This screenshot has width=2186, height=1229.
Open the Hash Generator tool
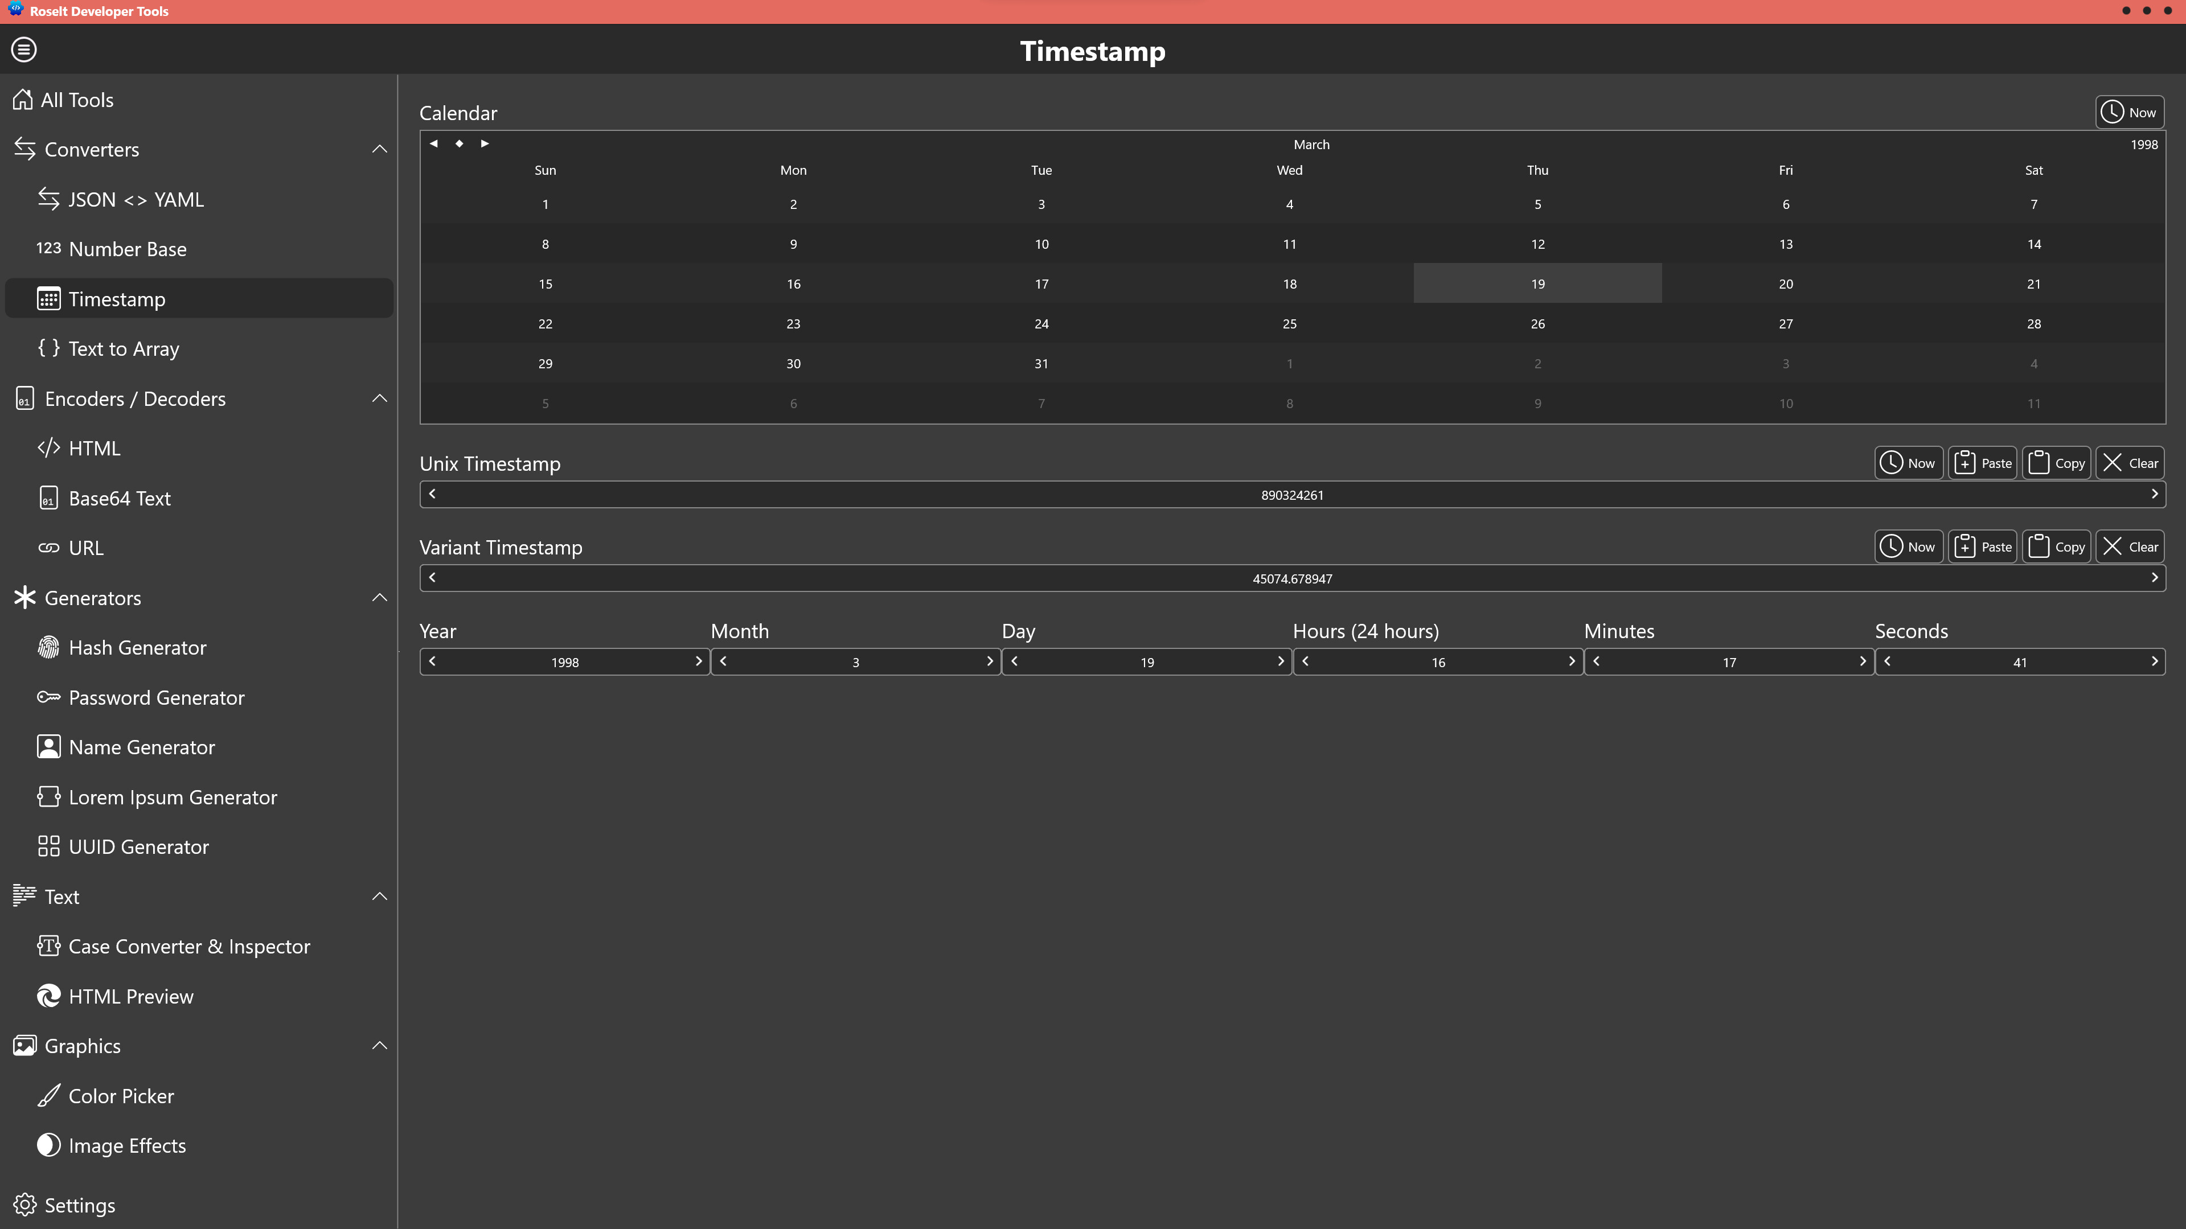click(x=137, y=647)
